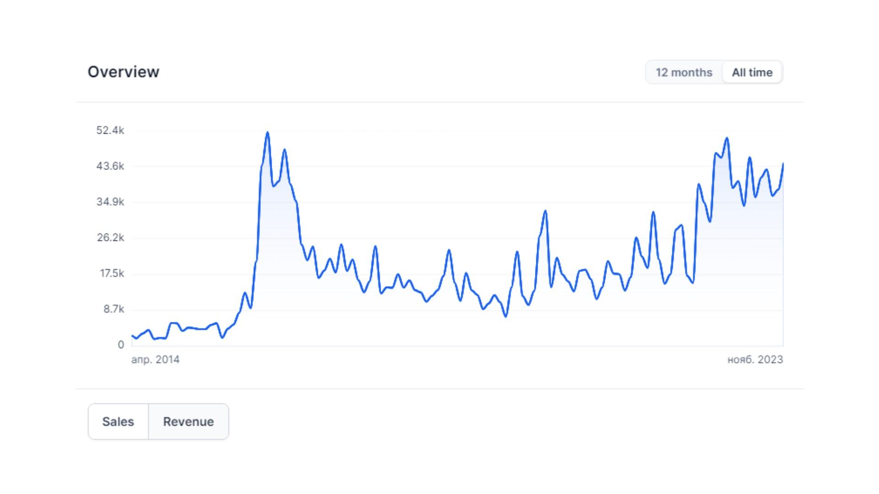Image resolution: width=879 pixels, height=494 pixels.
Task: Click the second-highest peak near the right side
Action: point(727,138)
